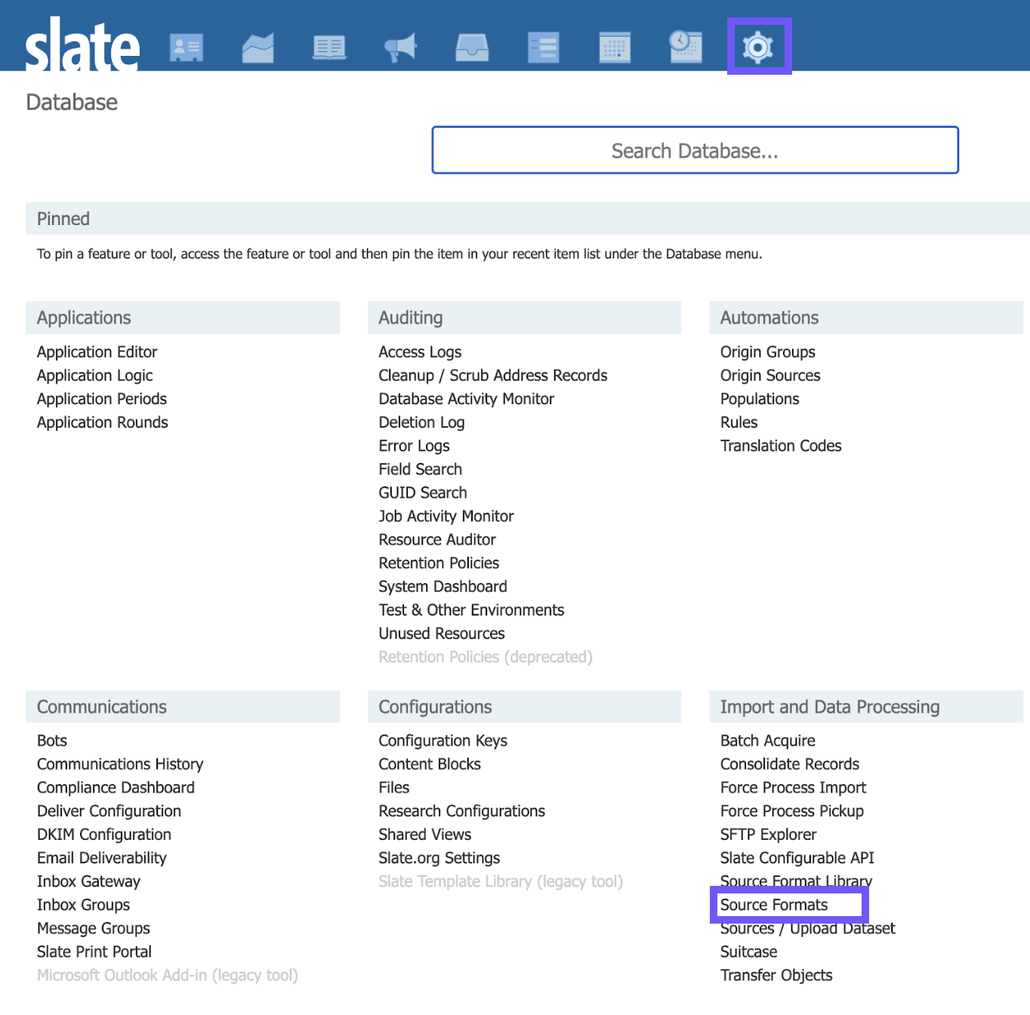Open Inbox Groups
This screenshot has height=1015, width=1030.
84,904
